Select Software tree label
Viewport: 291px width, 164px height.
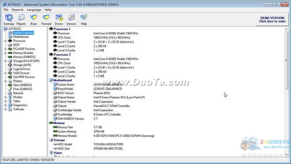[x=19, y=109]
